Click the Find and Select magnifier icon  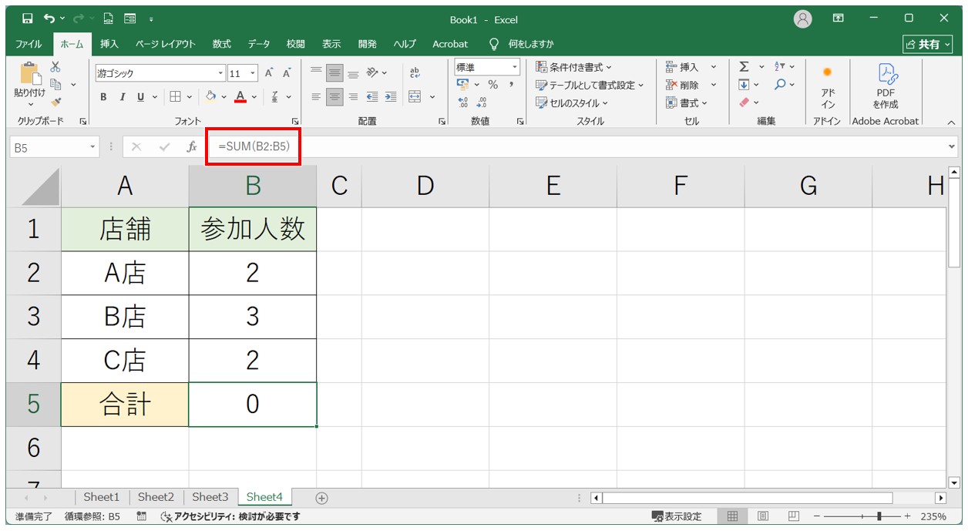tap(780, 85)
